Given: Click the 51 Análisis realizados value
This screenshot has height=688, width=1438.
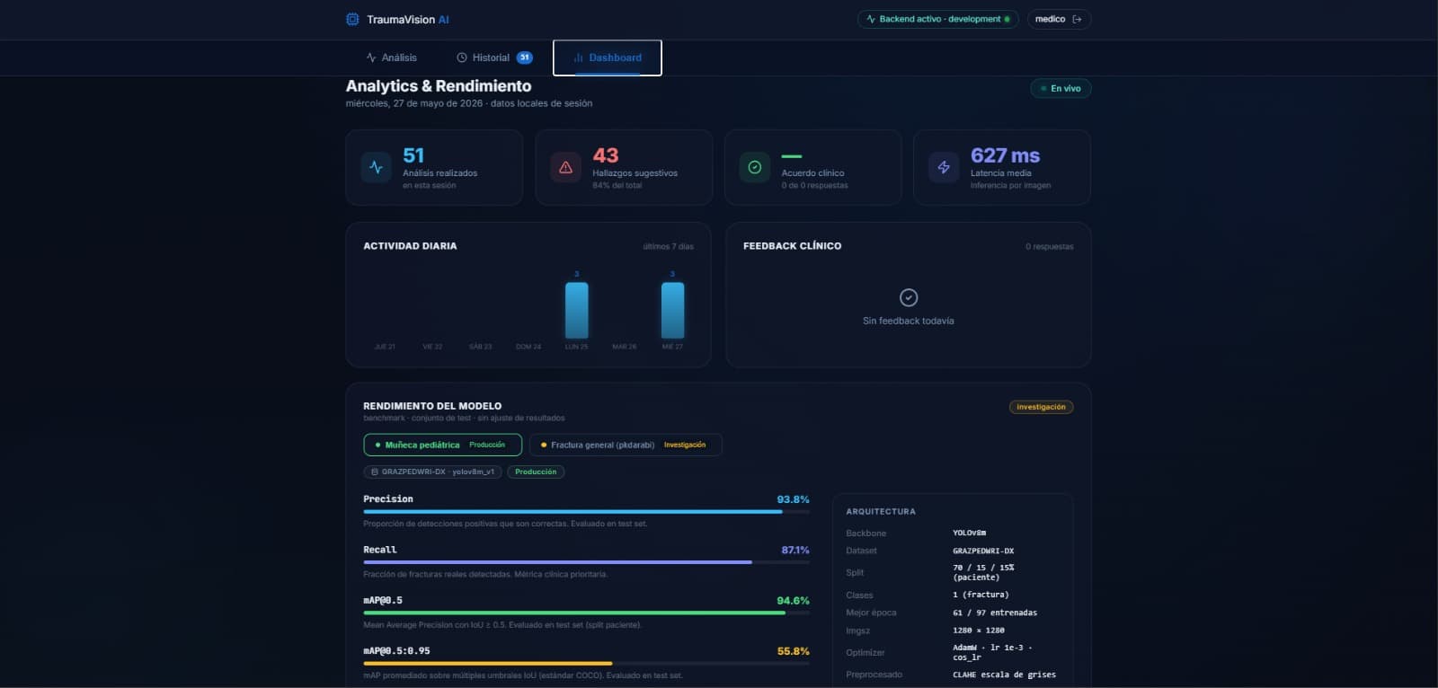Looking at the screenshot, I should (x=413, y=155).
